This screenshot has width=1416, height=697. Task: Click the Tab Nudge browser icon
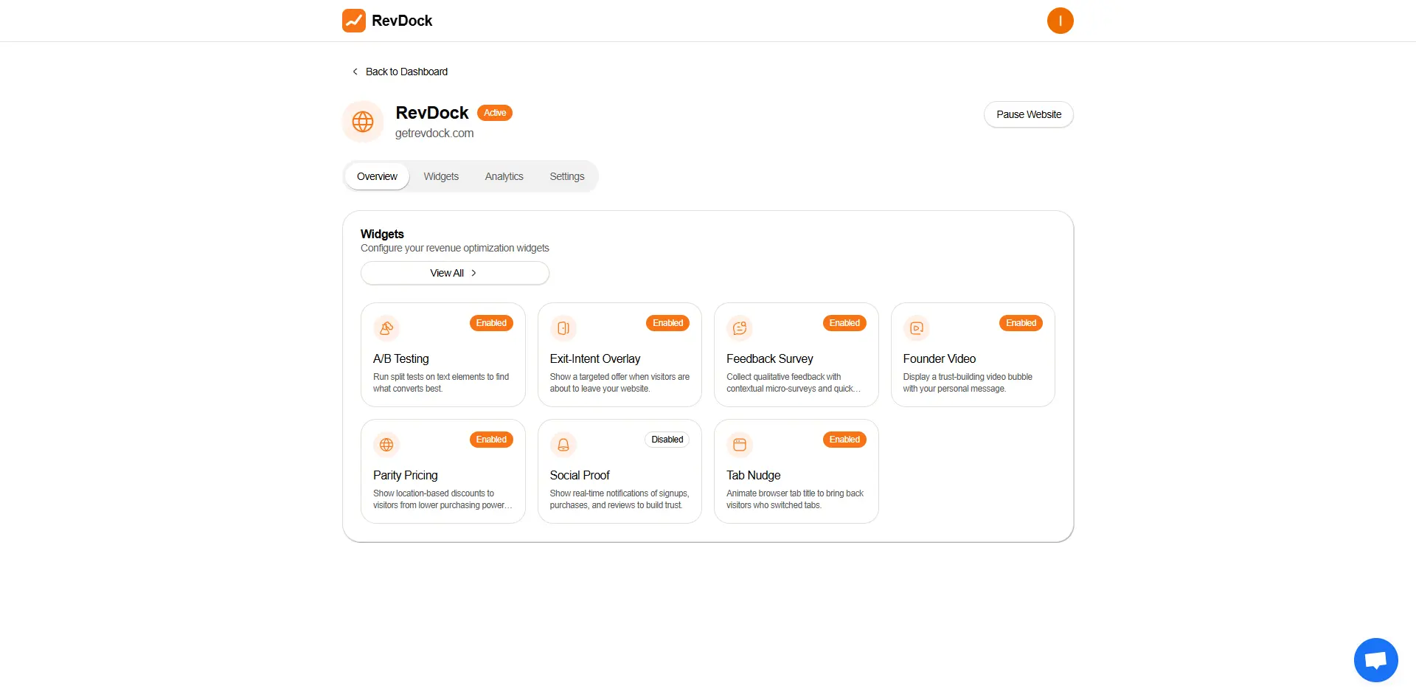tap(740, 445)
